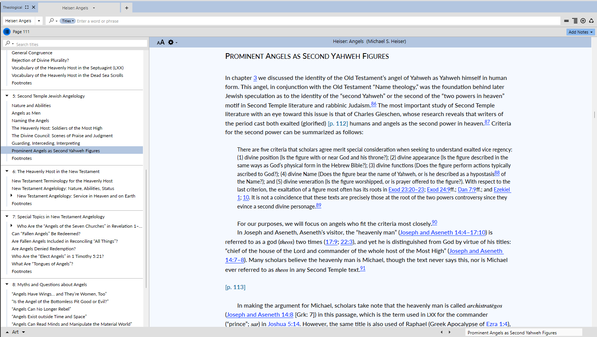597x337 pixels.
Task: Click the 'Enter a word or phrase' search field
Action: pyautogui.click(x=317, y=21)
